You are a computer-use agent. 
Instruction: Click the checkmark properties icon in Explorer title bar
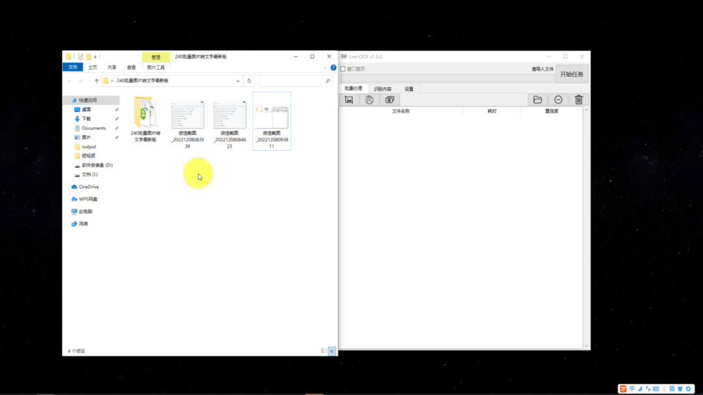80,57
